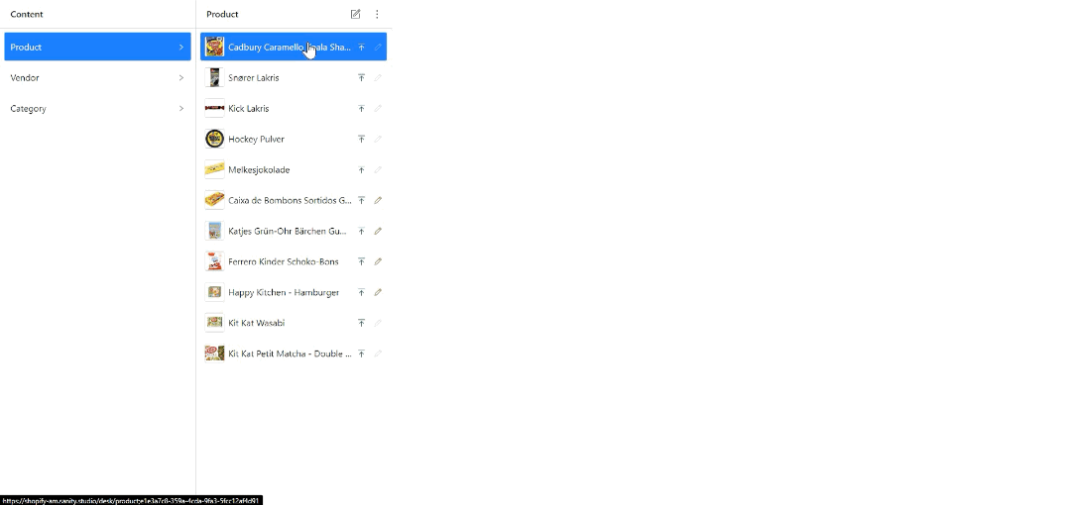Open the Melkesjokolade product
Viewport: 1071px width, 505px height.
(294, 170)
